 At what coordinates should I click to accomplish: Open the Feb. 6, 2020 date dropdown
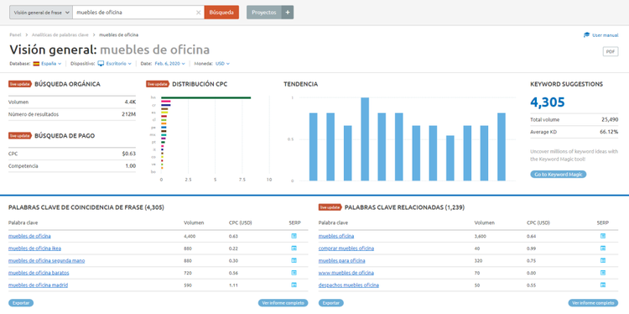(x=169, y=64)
